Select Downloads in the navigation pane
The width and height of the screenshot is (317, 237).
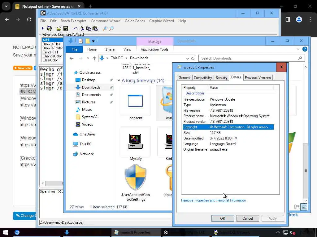click(x=91, y=87)
